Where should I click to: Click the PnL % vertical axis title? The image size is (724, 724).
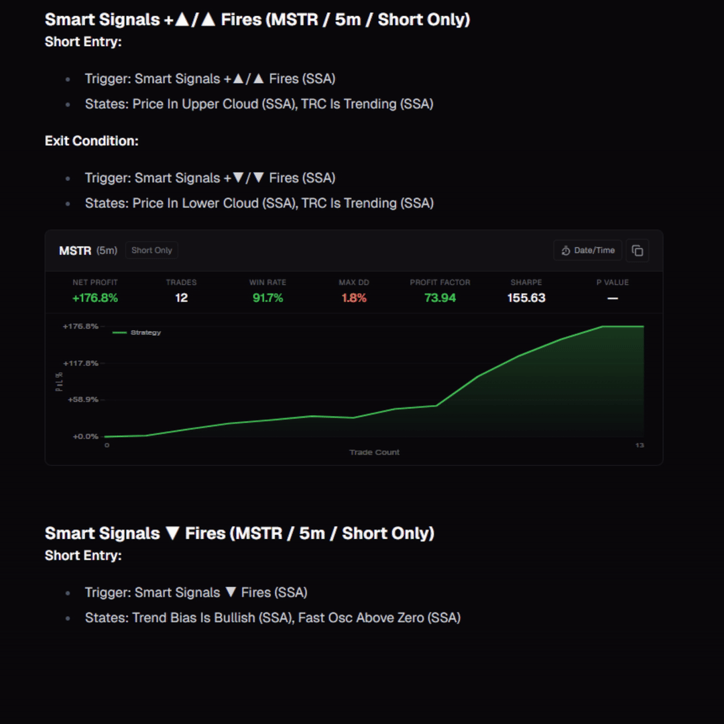coord(59,382)
